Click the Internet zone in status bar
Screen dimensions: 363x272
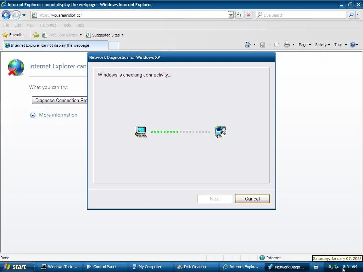(x=270, y=258)
